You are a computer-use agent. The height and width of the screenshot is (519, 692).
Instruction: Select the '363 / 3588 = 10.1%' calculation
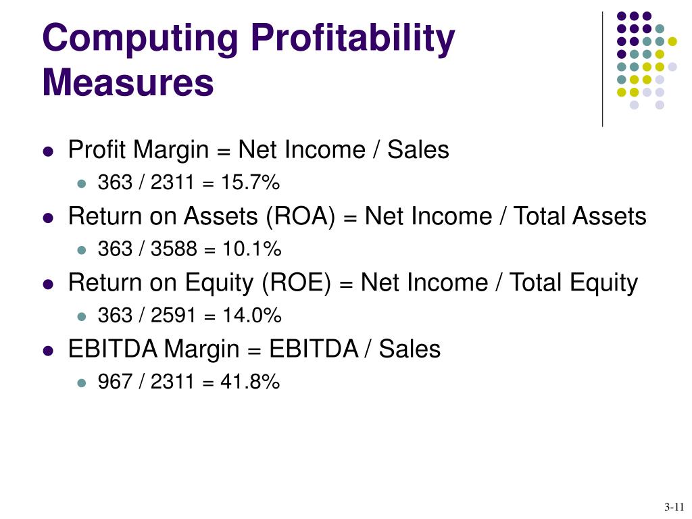[x=189, y=249]
